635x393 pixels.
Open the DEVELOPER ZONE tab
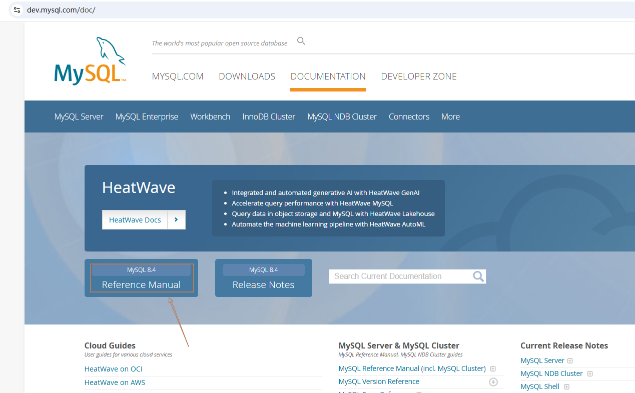pyautogui.click(x=419, y=76)
